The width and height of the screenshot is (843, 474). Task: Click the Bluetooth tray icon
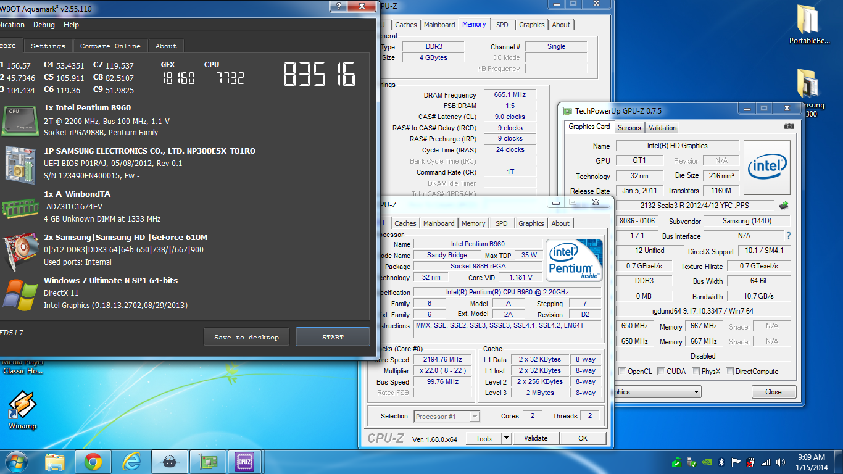pos(721,462)
